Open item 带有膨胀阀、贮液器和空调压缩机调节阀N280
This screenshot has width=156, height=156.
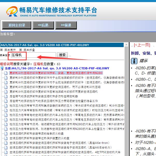pyautogui.click(x=67, y=129)
